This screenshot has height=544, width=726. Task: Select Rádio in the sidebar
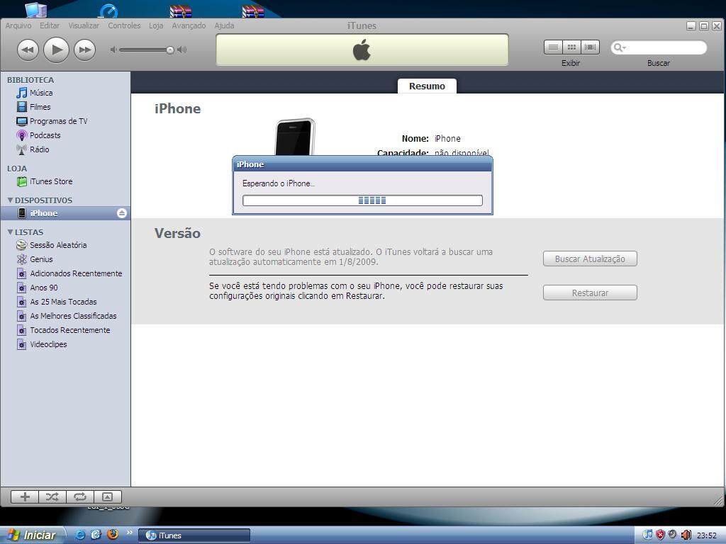click(40, 149)
